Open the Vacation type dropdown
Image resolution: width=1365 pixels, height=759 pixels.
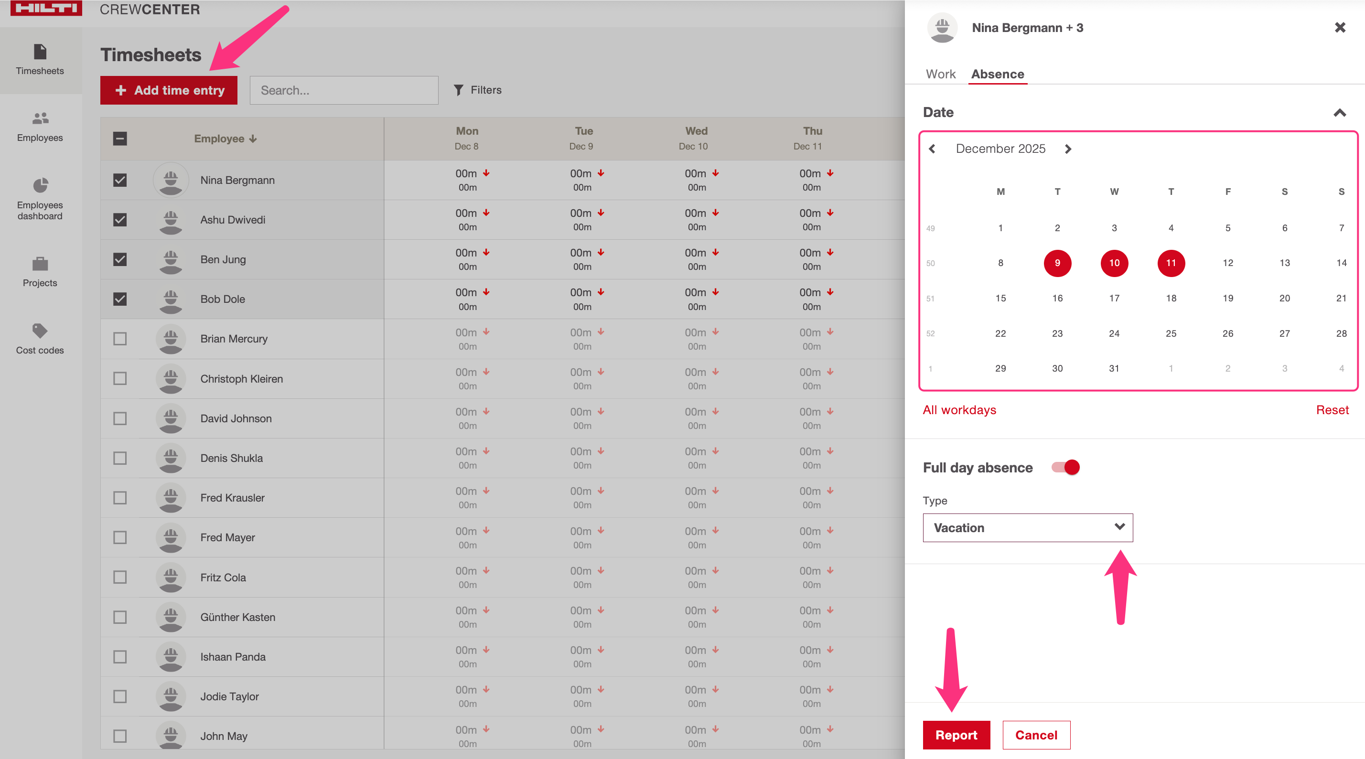click(1028, 527)
